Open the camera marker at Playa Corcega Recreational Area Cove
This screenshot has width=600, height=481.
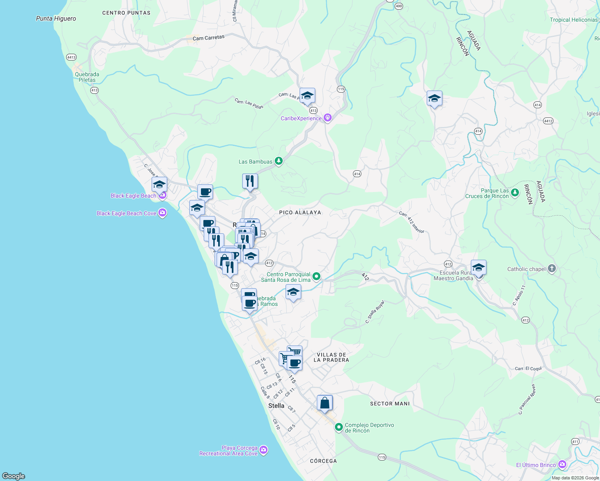coord(263,450)
